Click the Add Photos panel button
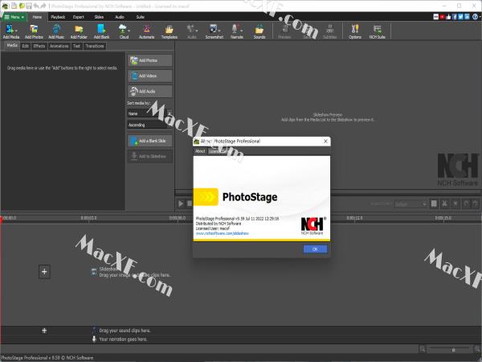 (x=150, y=60)
